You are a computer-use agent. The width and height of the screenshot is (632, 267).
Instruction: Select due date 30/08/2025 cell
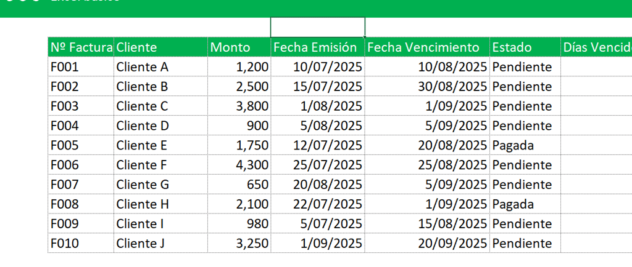[x=427, y=87]
